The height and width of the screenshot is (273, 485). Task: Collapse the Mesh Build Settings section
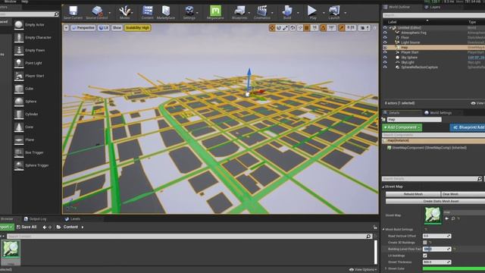[x=384, y=229]
